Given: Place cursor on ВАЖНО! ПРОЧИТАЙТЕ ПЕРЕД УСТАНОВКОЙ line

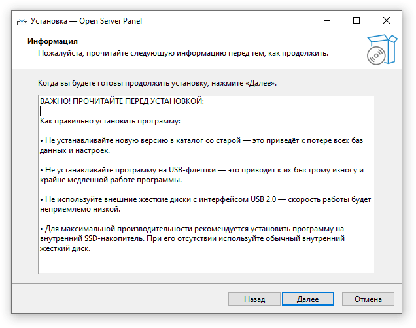Looking at the screenshot, I should pos(122,101).
